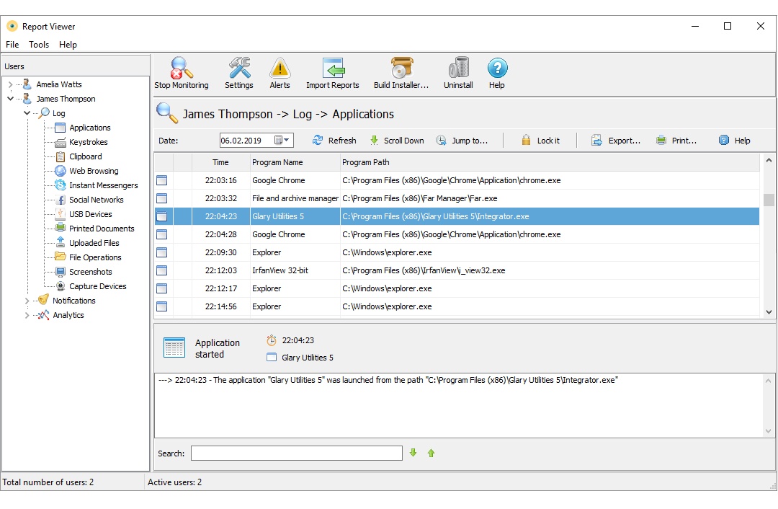Open the File menu

pos(12,45)
